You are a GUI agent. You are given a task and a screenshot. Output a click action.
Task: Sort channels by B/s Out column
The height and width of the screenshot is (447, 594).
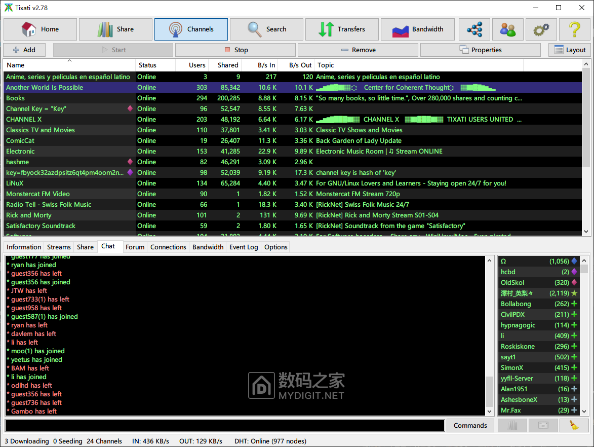[x=296, y=65]
